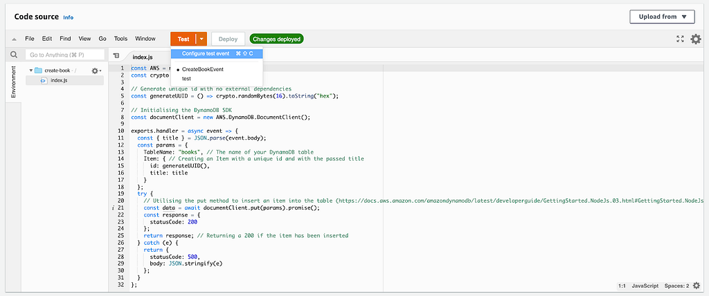Screen dimensions: 709x296
Task: Open the File menu
Action: 29,39
